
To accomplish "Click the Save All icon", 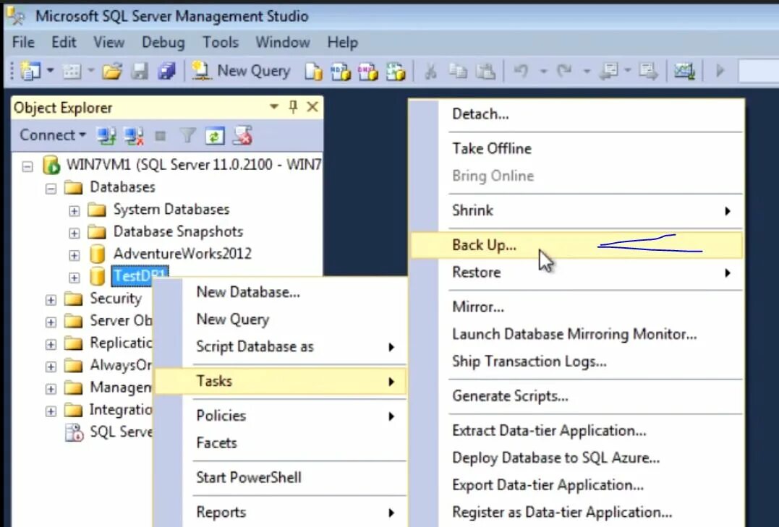I will click(167, 72).
